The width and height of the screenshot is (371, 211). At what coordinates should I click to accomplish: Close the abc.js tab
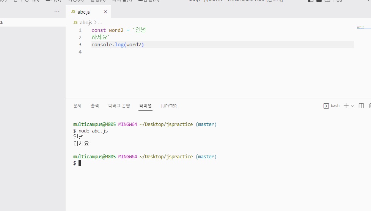coord(105,12)
